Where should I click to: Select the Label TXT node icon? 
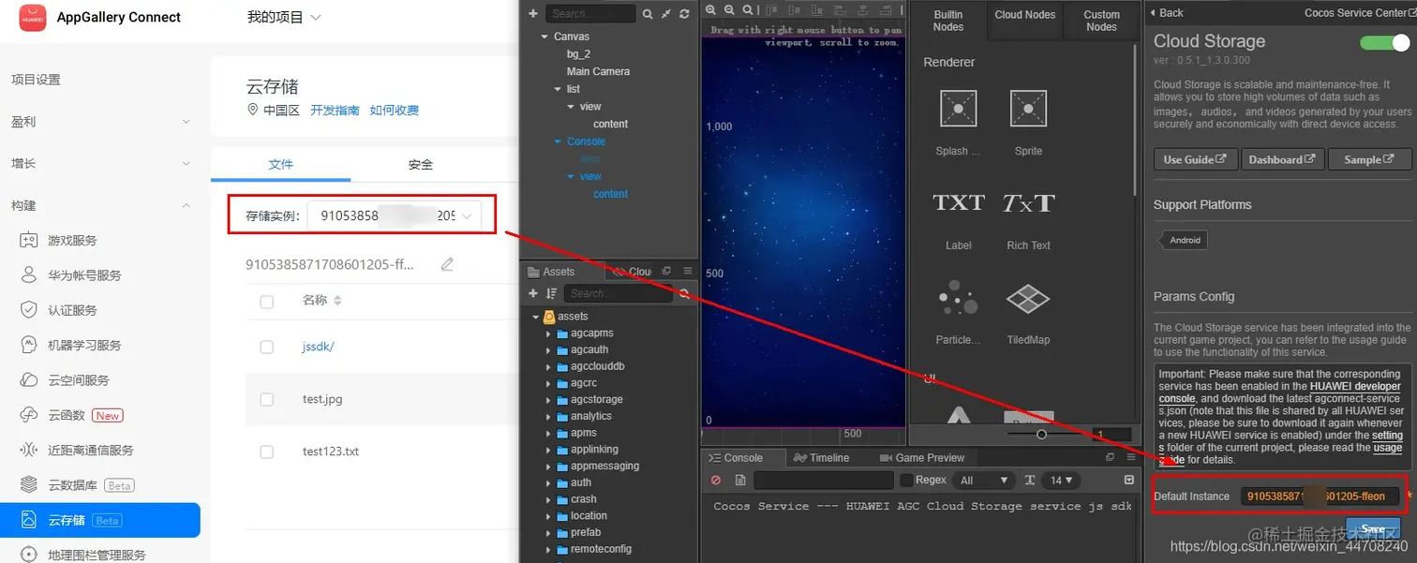[959, 202]
